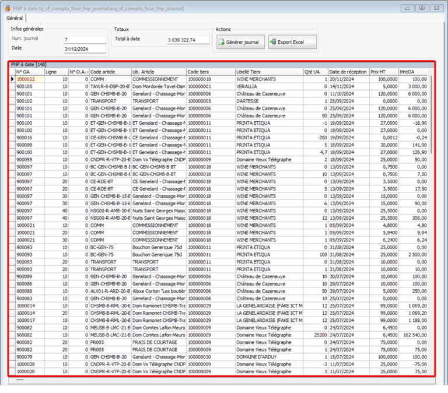Select the DARTESSE supplier cell
The image size is (448, 393).
(x=268, y=101)
